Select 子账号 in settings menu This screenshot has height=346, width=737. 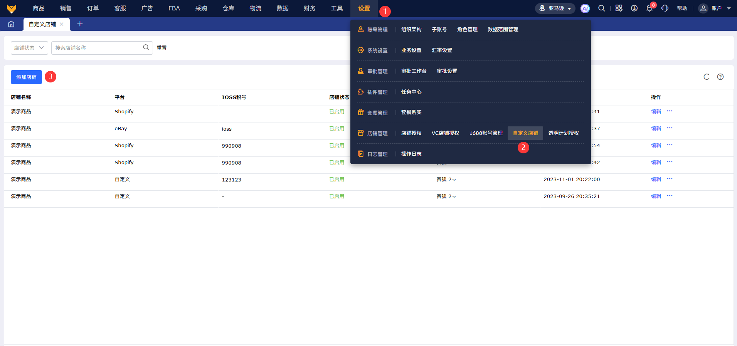(439, 29)
